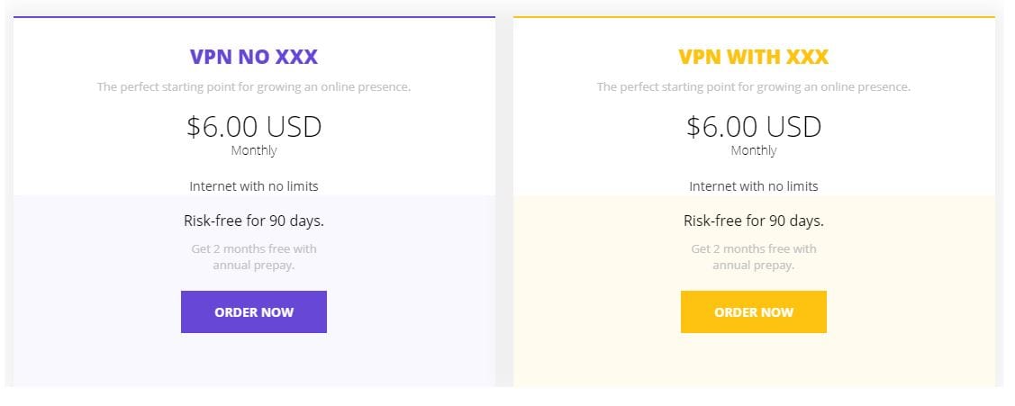Click the lavender panel area below the purple button
1015x406 pixels.
tap(254, 360)
